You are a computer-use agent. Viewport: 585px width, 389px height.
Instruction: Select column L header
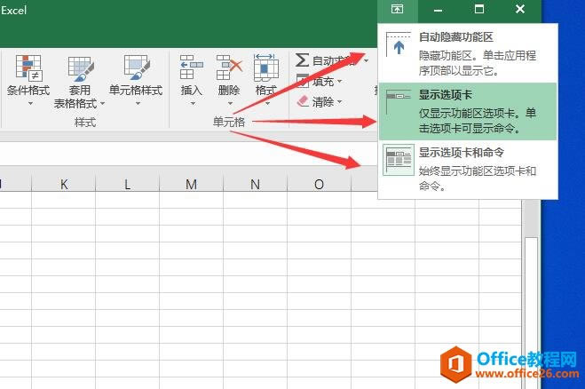pyautogui.click(x=128, y=184)
